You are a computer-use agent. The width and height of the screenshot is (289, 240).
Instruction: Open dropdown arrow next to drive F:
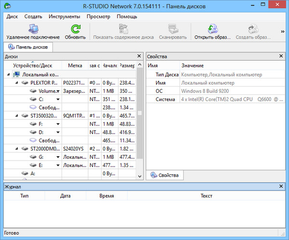click(x=58, y=124)
